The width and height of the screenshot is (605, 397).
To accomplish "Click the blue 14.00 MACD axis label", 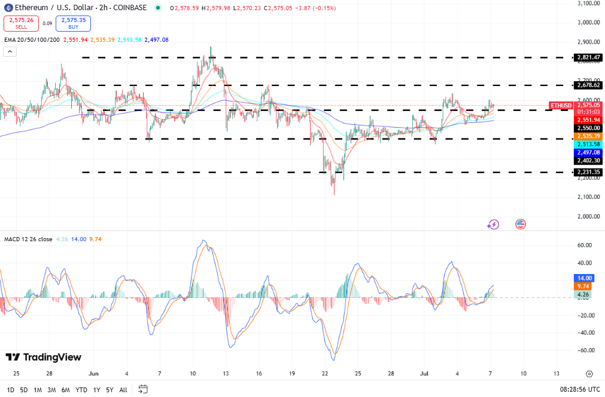I will 584,278.
